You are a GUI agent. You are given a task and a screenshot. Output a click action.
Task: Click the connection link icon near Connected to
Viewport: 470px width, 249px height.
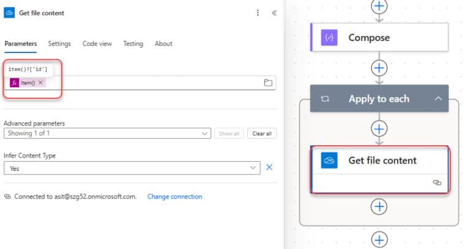7,197
